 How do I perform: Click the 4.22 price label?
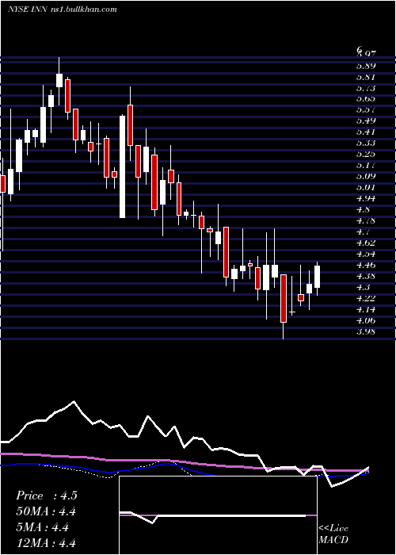(x=366, y=298)
